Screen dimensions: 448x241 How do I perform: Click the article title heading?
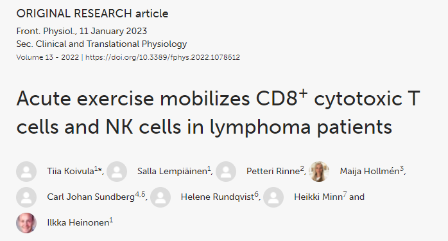[218, 112]
